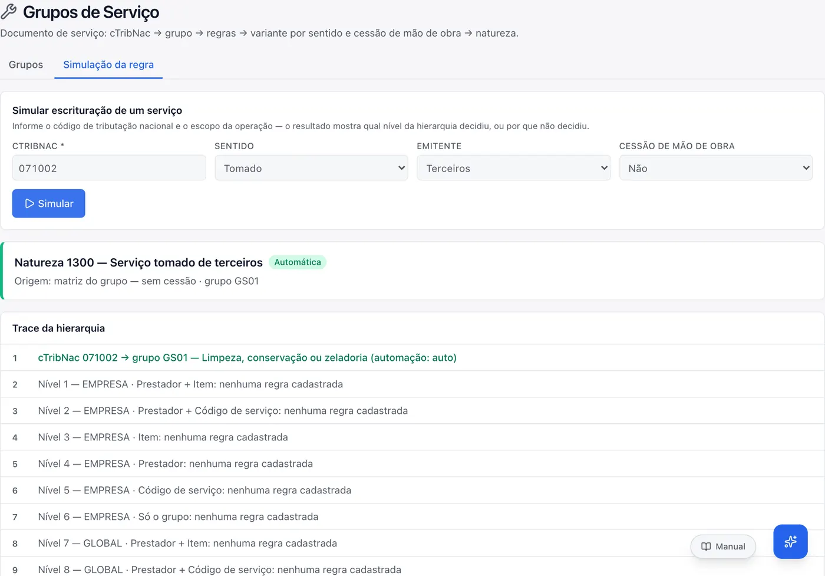
Task: Select the Simulação da regra tab
Action: (108, 65)
